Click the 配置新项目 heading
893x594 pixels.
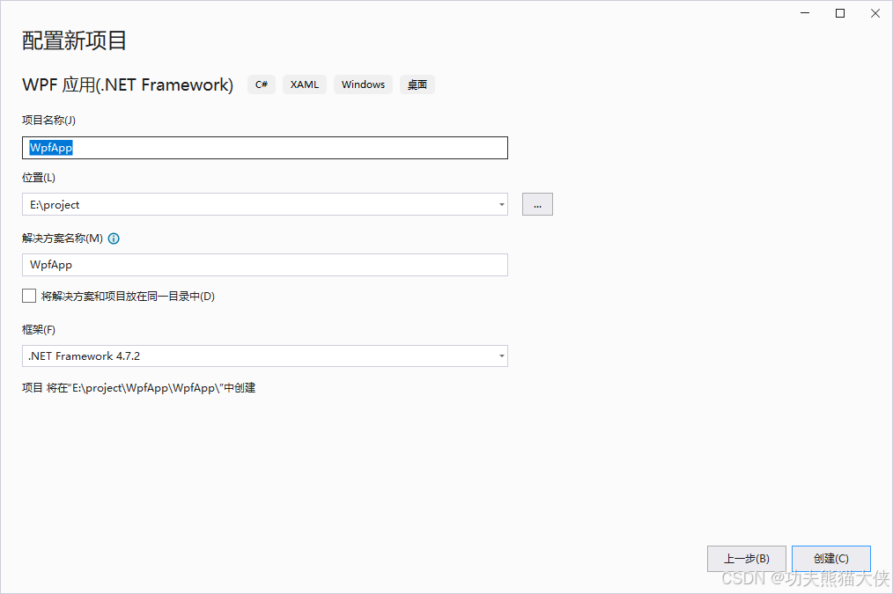click(74, 40)
